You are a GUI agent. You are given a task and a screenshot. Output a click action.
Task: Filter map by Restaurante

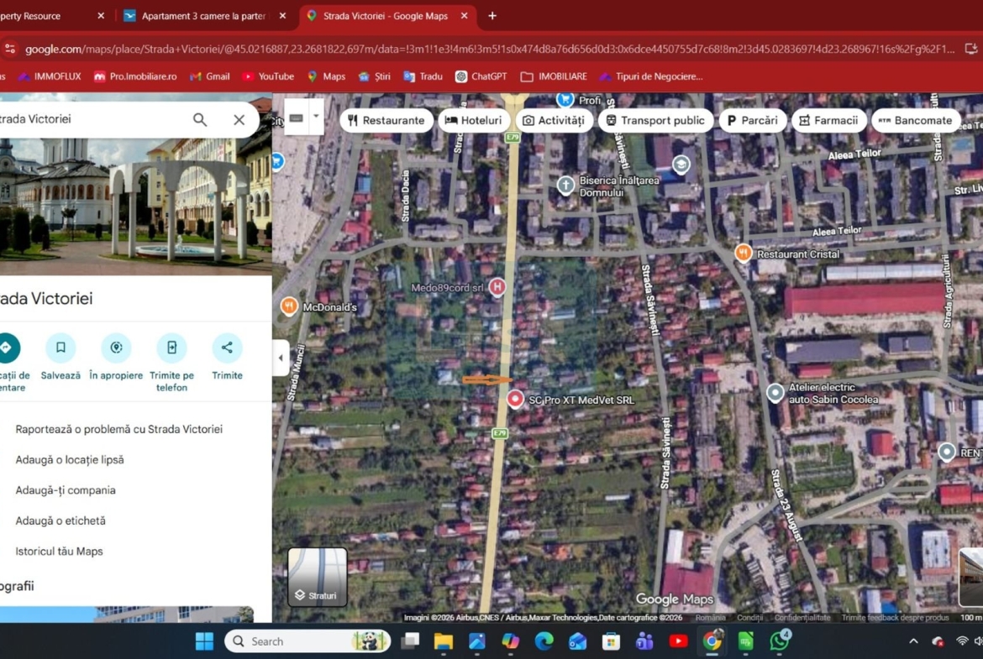pos(386,120)
